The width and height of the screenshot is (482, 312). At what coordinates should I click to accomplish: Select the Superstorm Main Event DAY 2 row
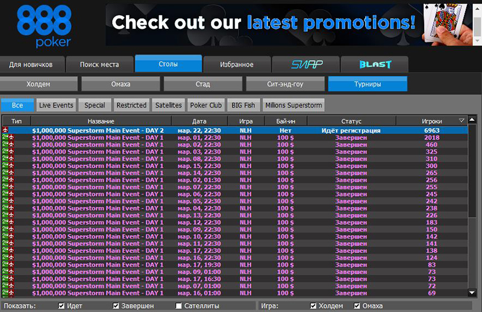click(98, 130)
